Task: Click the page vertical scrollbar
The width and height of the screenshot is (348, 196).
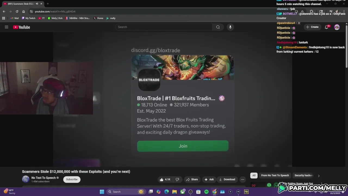Action: point(347,46)
